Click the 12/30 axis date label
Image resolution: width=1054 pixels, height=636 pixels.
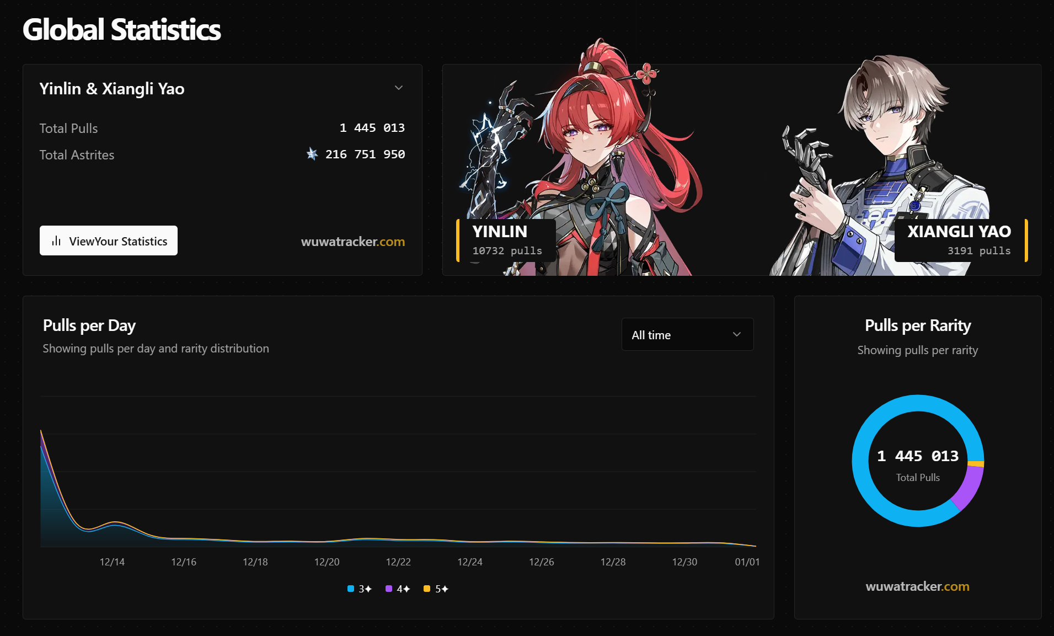684,562
